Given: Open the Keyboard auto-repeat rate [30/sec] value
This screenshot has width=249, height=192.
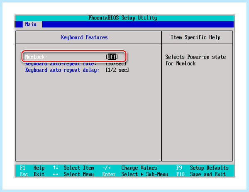Looking at the screenshot, I should pos(116,64).
